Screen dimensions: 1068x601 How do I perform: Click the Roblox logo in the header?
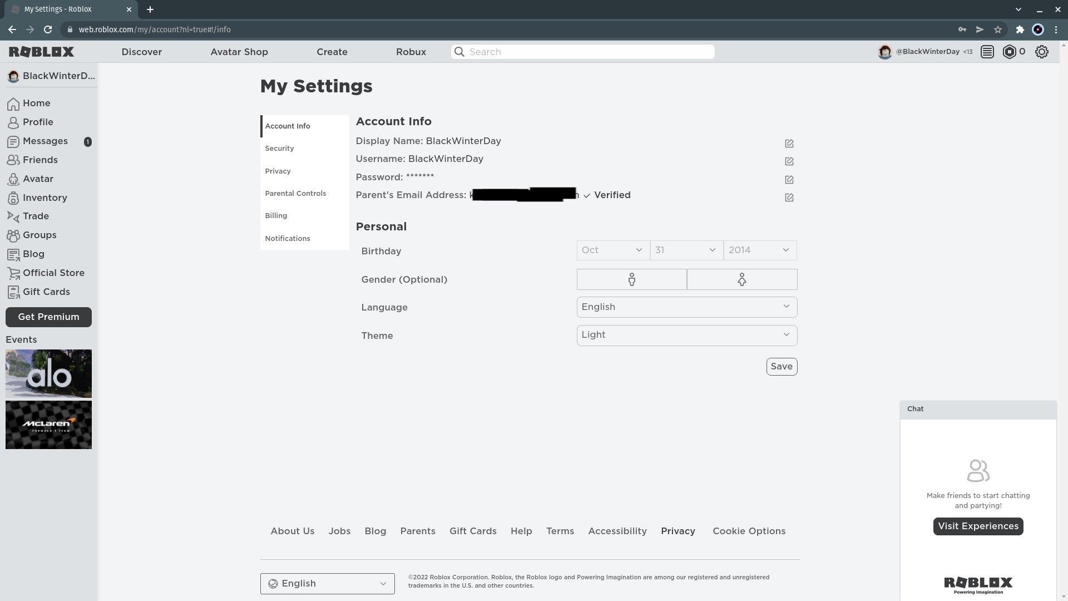(41, 52)
